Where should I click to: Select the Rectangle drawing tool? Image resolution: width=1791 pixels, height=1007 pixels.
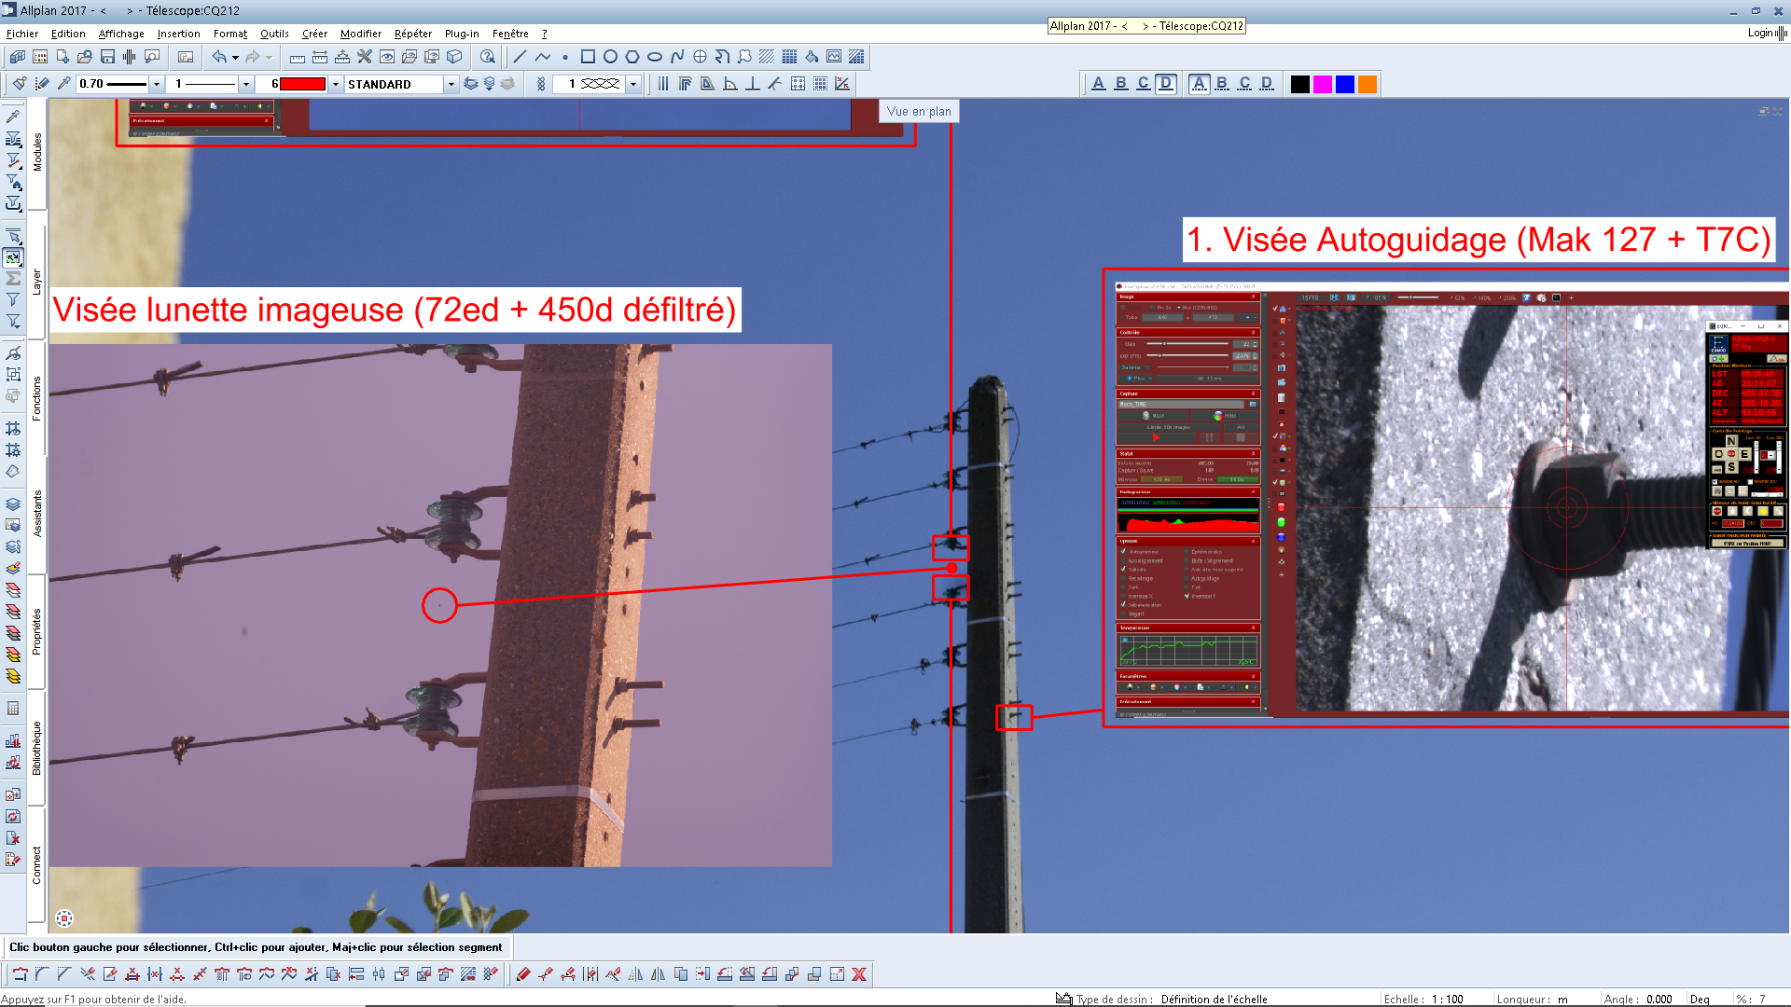[588, 57]
